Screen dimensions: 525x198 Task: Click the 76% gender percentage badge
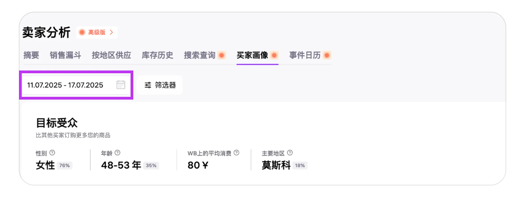64,166
